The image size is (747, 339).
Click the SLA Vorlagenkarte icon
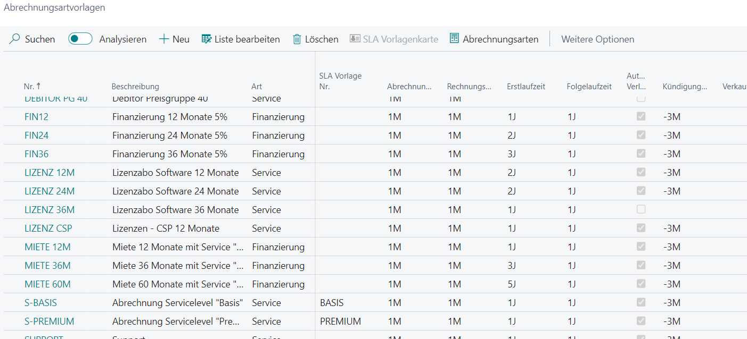click(x=355, y=39)
